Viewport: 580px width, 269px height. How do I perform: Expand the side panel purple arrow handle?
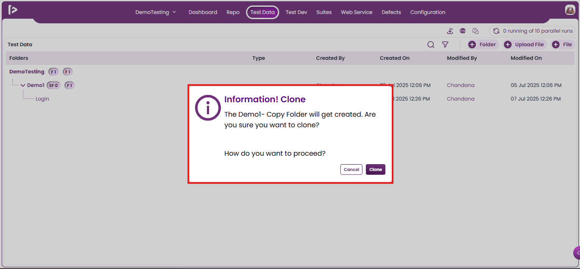point(577,253)
